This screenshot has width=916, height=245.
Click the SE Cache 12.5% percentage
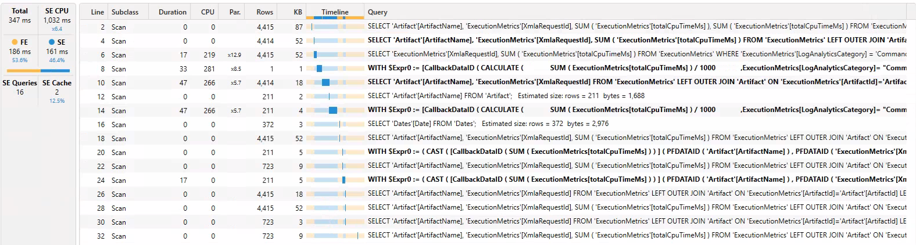point(57,101)
